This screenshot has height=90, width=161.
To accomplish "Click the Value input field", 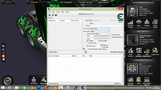I will pos(106,25).
